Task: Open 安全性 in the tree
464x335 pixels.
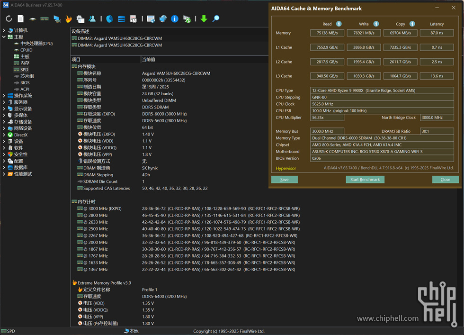Action: (21, 154)
